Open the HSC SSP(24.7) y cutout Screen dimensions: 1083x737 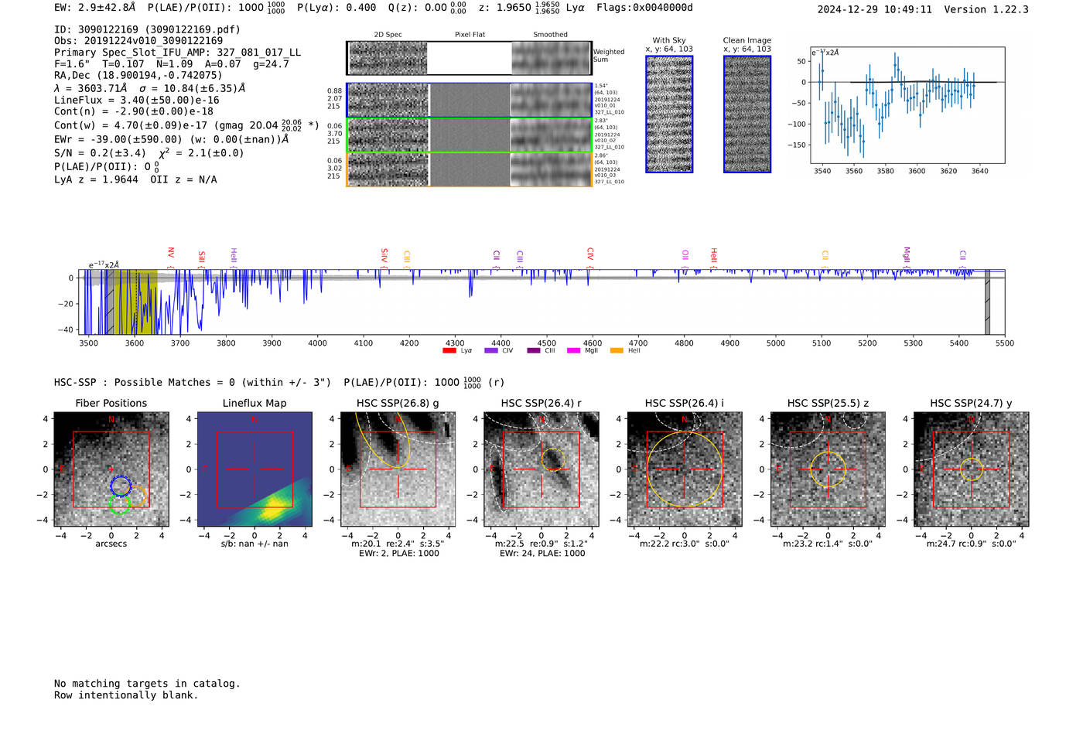pos(972,469)
